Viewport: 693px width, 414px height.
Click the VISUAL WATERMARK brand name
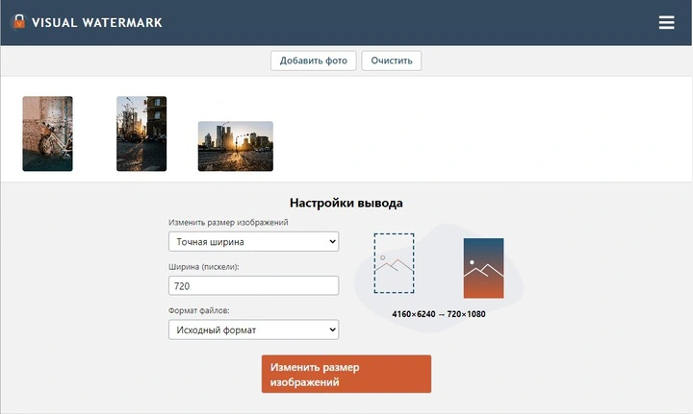(96, 22)
